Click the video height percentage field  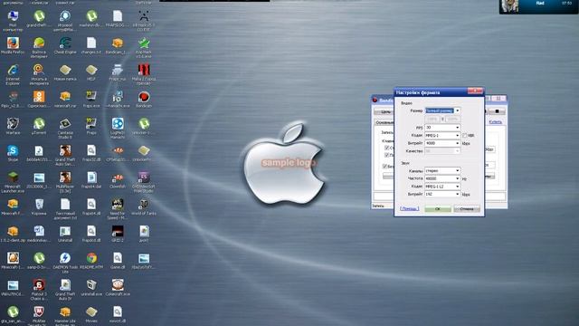[x=452, y=119]
